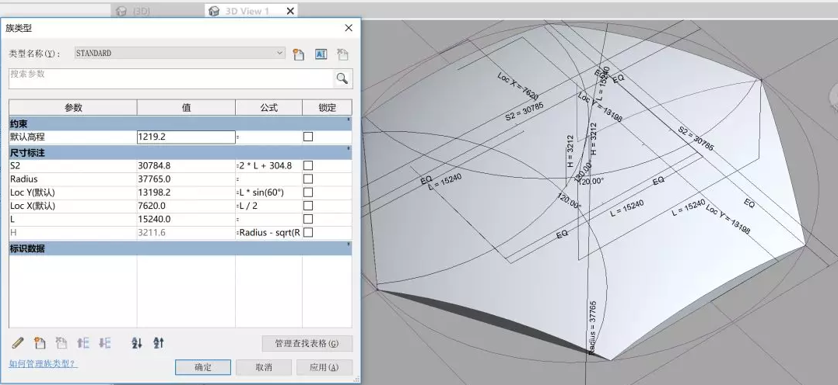Click the Delete Type icon
The image size is (838, 385).
342,54
